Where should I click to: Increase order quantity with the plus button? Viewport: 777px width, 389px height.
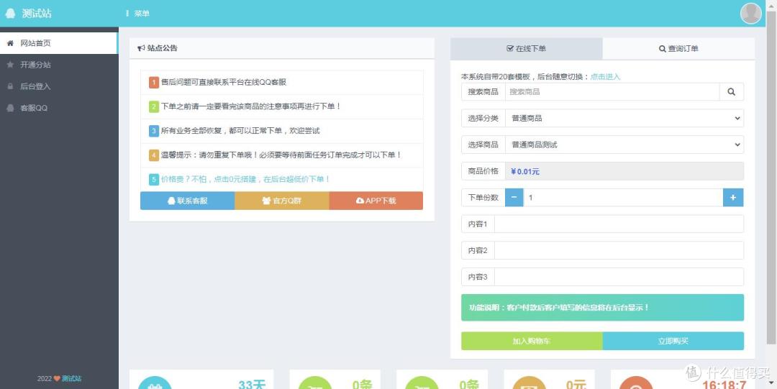(x=733, y=197)
